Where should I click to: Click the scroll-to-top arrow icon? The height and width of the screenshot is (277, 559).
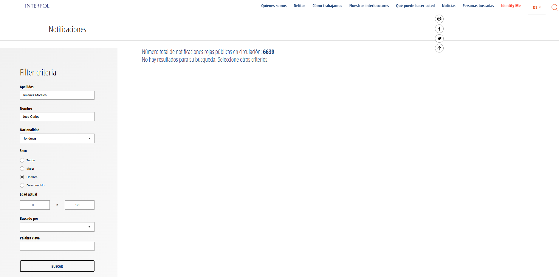(x=439, y=48)
